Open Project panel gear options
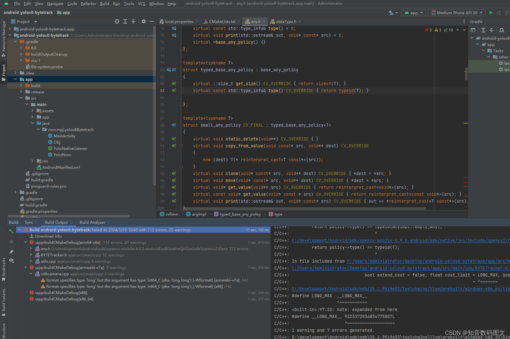Viewport: 510px width, 339px height. pyautogui.click(x=144, y=21)
